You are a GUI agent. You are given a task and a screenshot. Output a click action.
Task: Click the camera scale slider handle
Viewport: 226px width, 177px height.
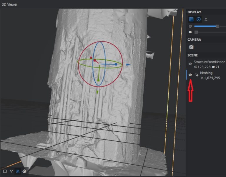[x=196, y=32]
